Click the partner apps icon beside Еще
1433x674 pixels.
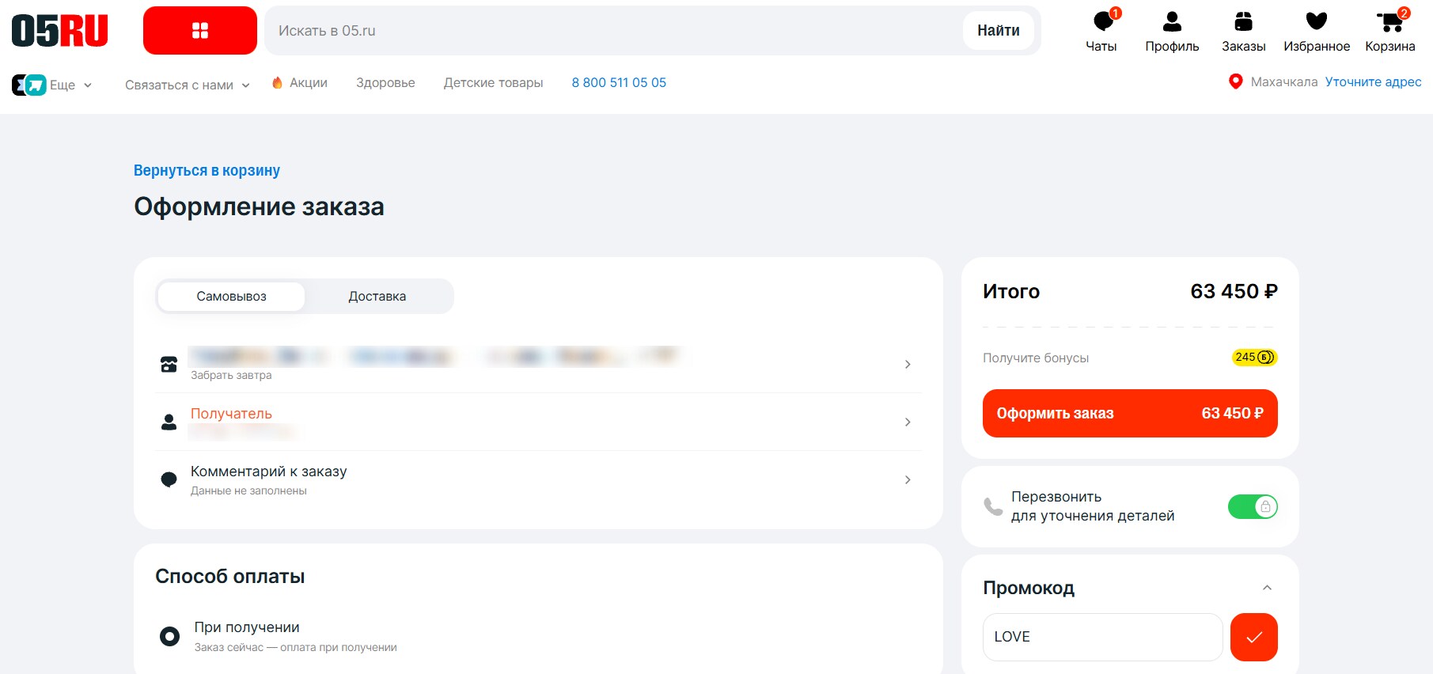29,85
